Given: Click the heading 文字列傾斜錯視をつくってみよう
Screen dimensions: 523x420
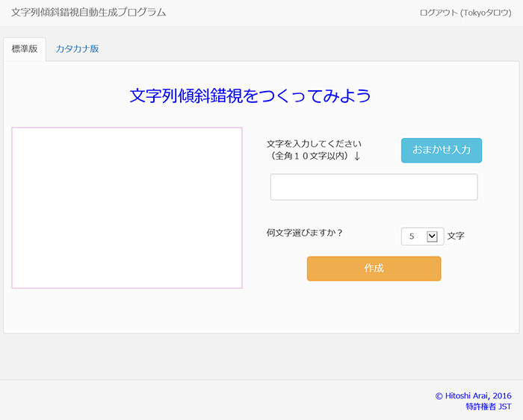Looking at the screenshot, I should 250,96.
